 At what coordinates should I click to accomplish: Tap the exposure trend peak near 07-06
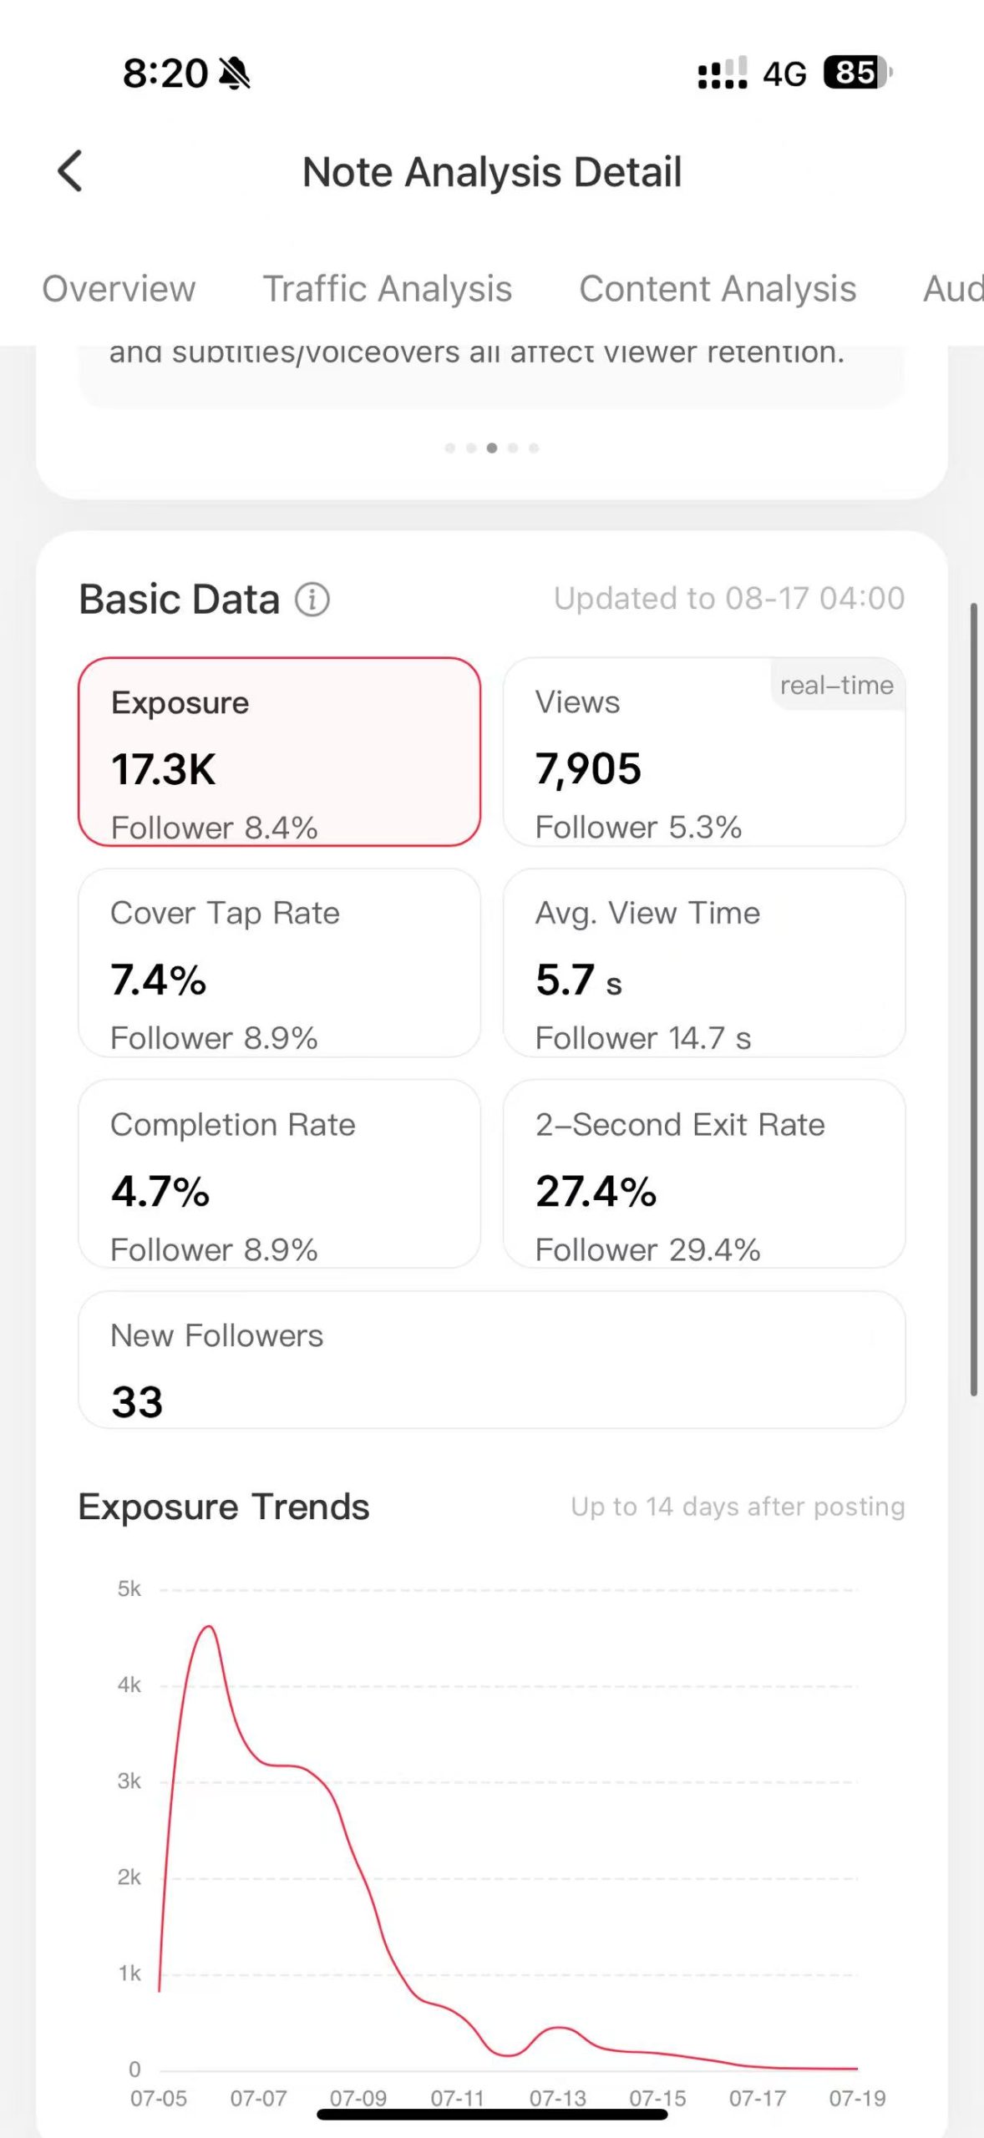click(x=209, y=1628)
